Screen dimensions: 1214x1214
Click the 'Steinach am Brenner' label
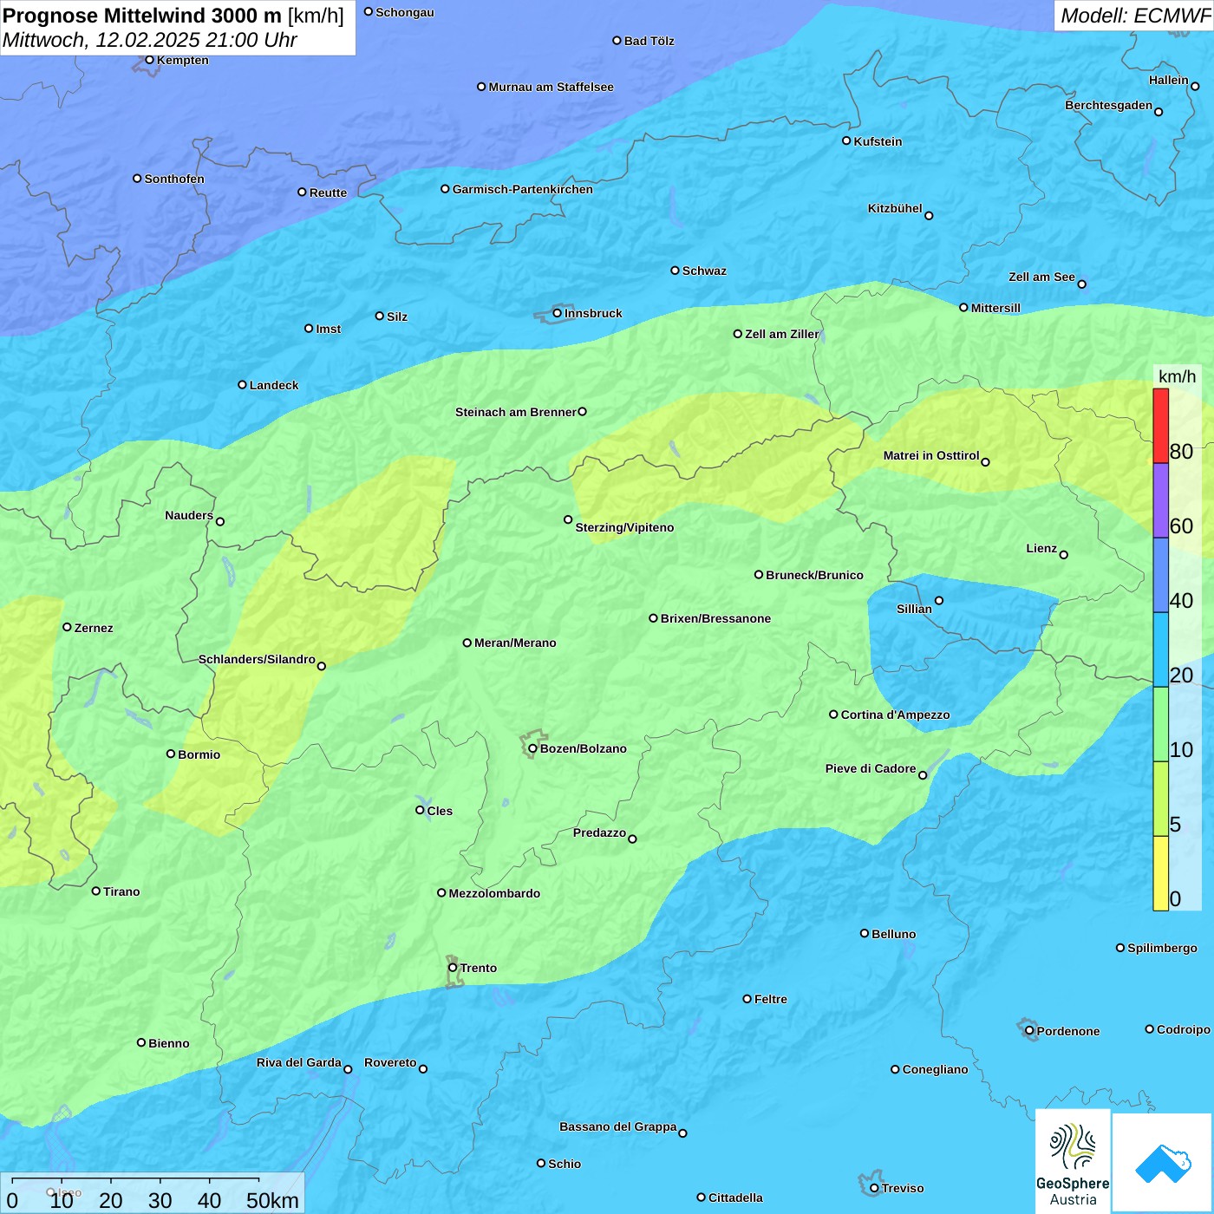[x=515, y=412]
